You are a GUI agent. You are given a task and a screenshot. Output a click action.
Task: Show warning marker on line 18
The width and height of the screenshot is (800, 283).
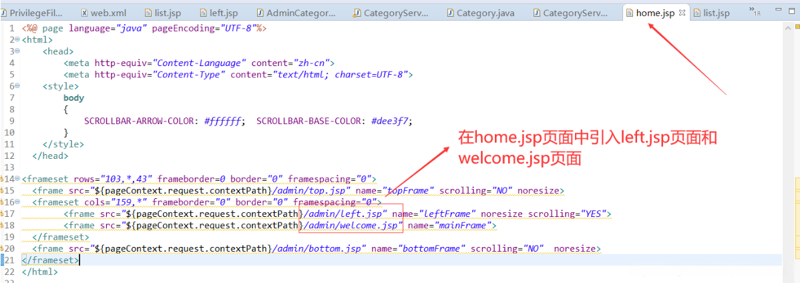point(2,226)
